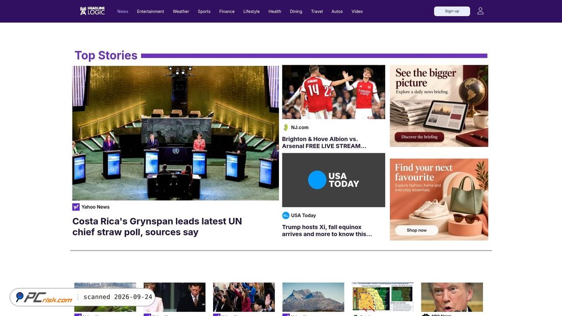Open the Brighton vs. Arsenal live stream headline
Screen dimensions: 562x316
click(x=324, y=142)
